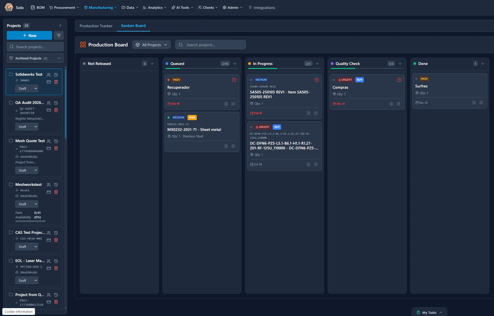Open the Draft status dropdown for Meshworkstest
Screen dimensions: 494x316
click(x=27, y=204)
